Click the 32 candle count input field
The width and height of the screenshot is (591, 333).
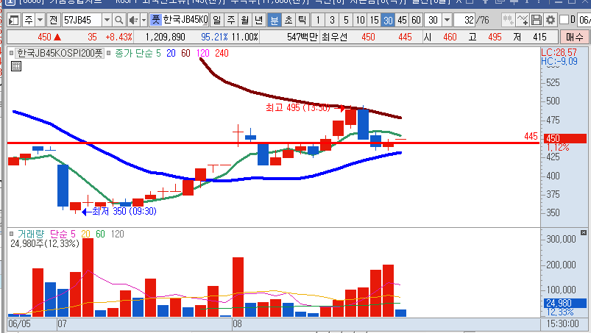click(467, 19)
